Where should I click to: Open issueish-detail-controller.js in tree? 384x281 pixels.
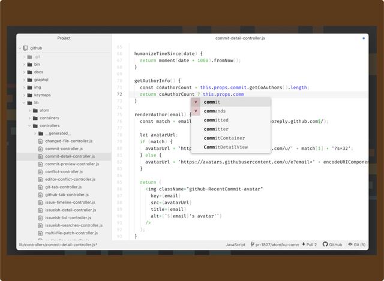point(71,210)
